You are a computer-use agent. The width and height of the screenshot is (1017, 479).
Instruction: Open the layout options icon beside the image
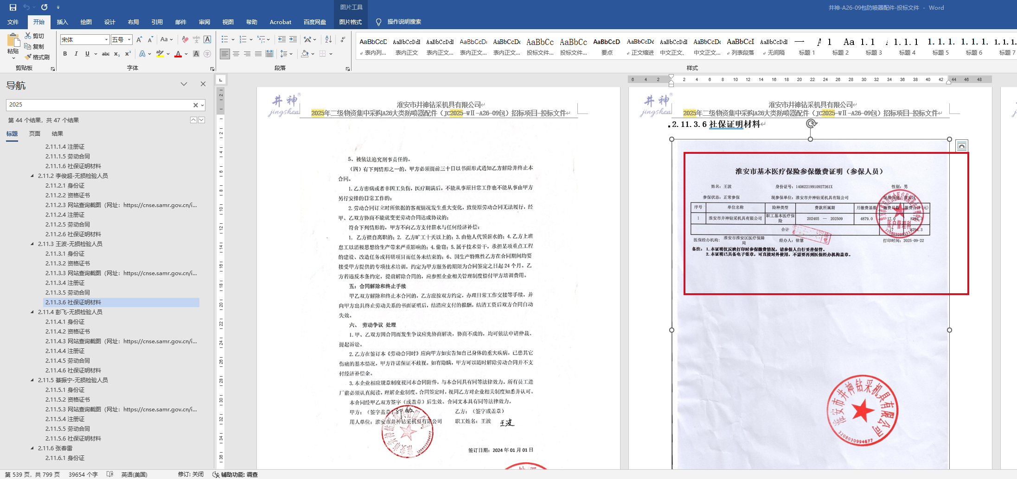pyautogui.click(x=962, y=146)
